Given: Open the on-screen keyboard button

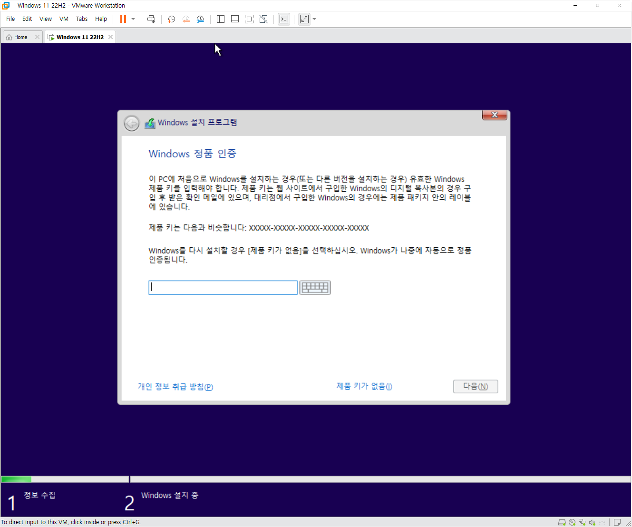Looking at the screenshot, I should pyautogui.click(x=315, y=287).
